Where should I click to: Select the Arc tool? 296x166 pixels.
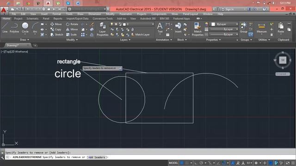[x=35, y=28]
